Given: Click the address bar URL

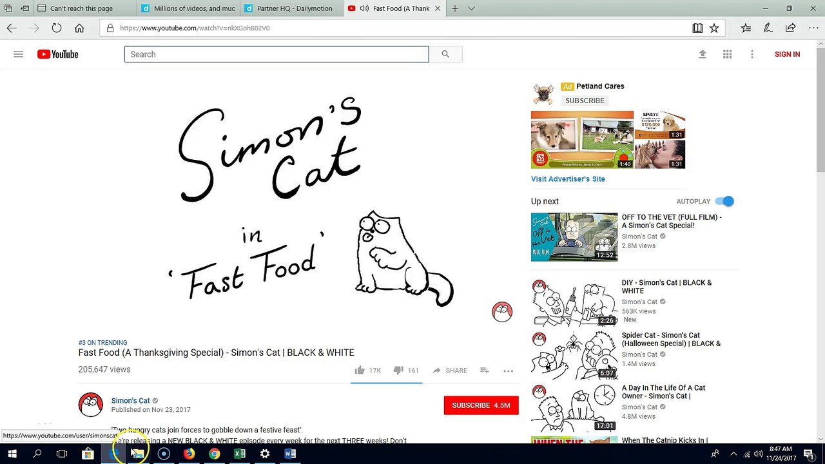Looking at the screenshot, I should pyautogui.click(x=195, y=28).
